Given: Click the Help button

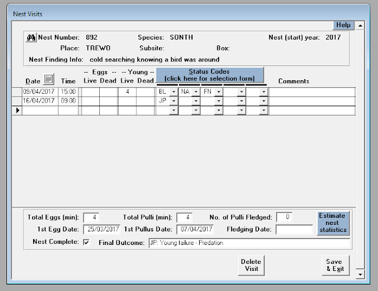Looking at the screenshot, I should (344, 25).
